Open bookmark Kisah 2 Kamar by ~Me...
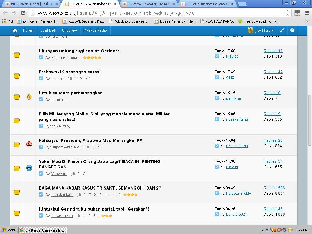 point(175,21)
